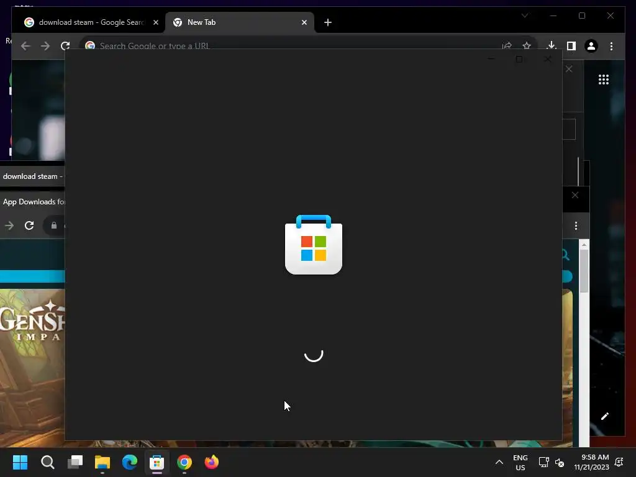The image size is (636, 477).
Task: Go forward in back Chrome window
Action: (9, 225)
